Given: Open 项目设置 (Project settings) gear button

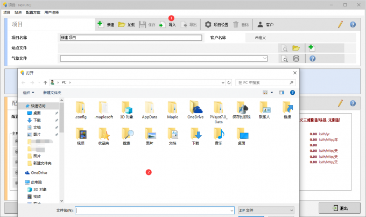Looking at the screenshot, I should point(216,25).
